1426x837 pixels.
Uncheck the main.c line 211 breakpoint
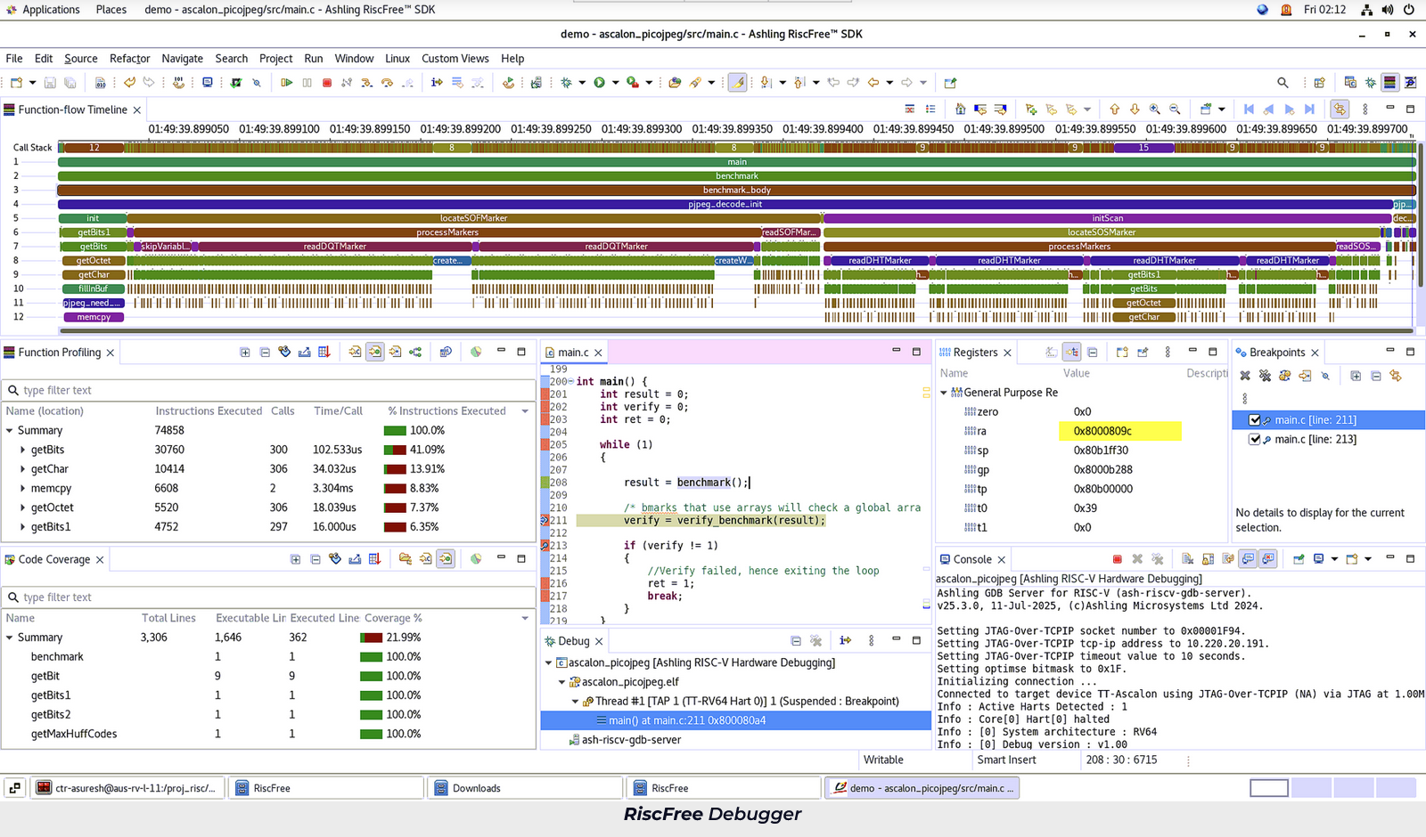coord(1256,419)
